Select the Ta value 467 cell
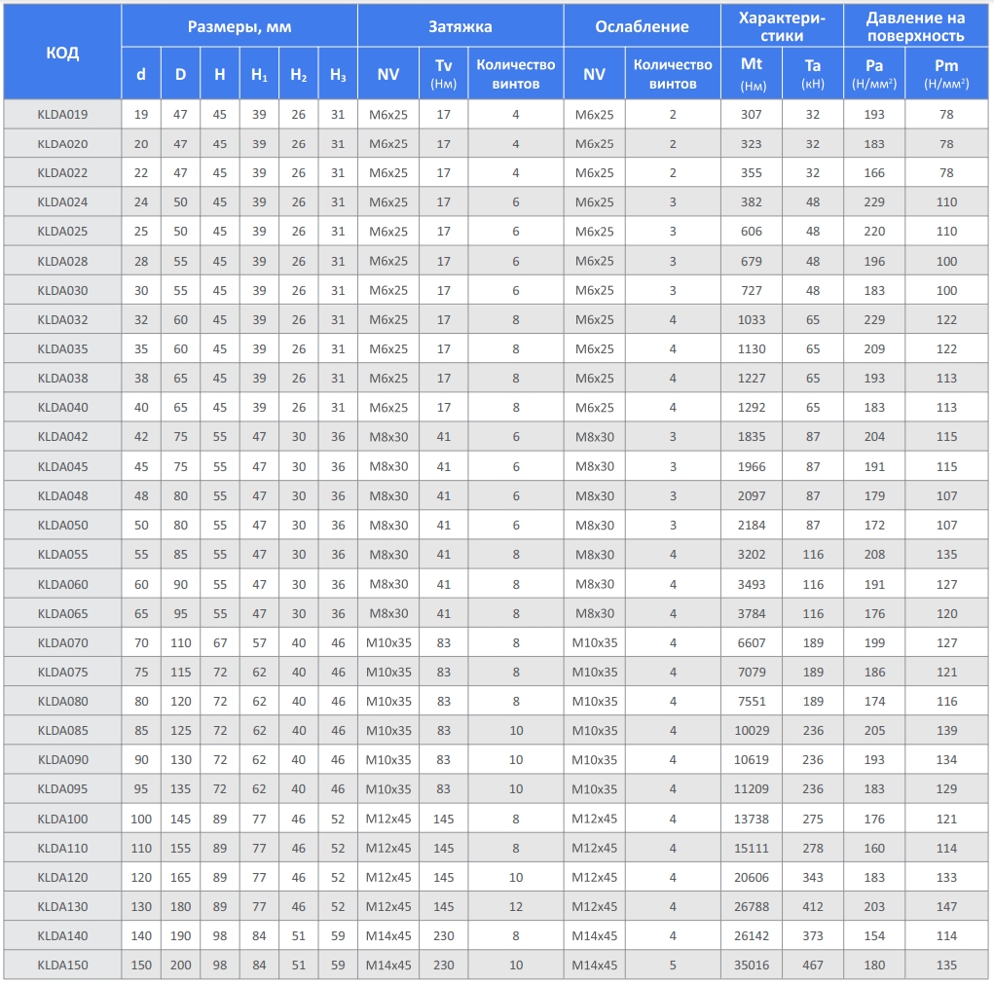Image resolution: width=994 pixels, height=984 pixels. [x=812, y=966]
